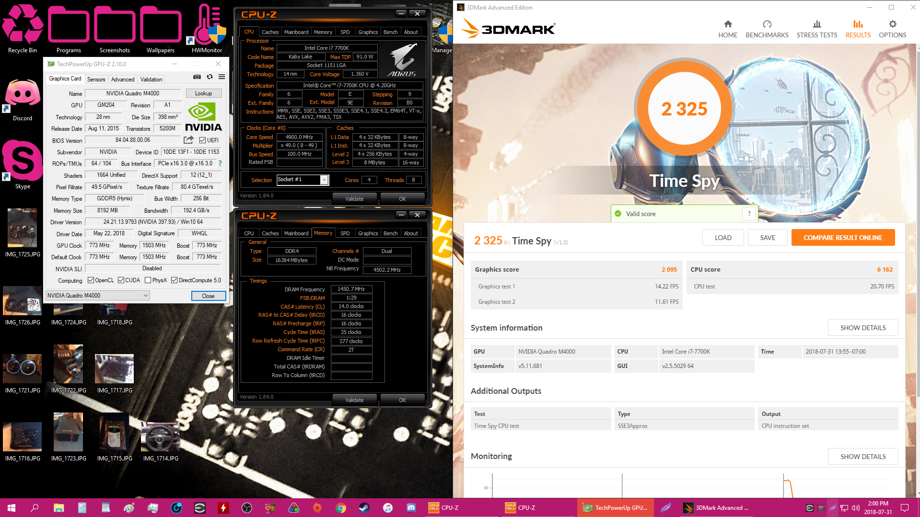Open Graphics tab in lower CPU-Z window

point(368,233)
